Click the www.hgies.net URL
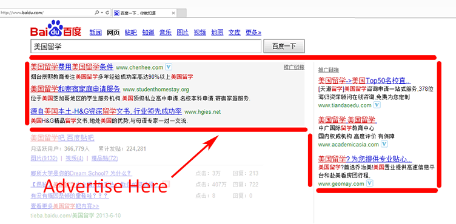This screenshot has height=224, width=456. [x=203, y=112]
